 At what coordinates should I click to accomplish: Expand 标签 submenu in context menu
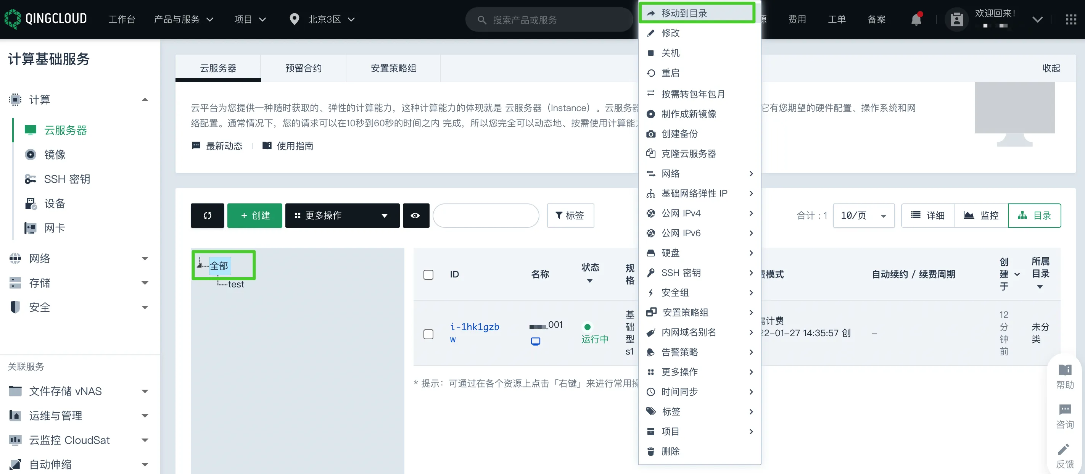[699, 411]
